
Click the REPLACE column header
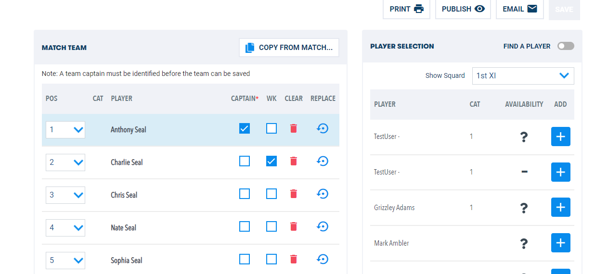coord(323,99)
